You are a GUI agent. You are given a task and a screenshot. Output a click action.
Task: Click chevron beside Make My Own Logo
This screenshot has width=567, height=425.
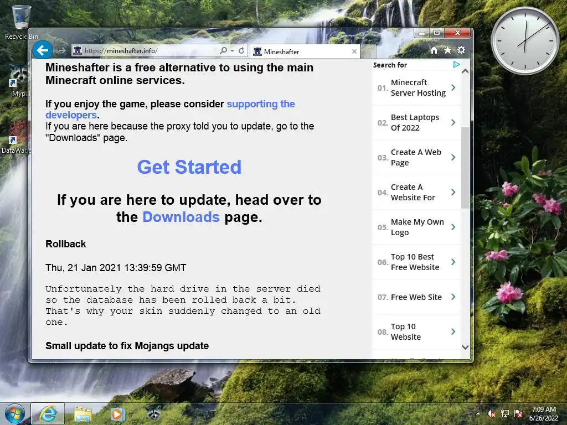pyautogui.click(x=453, y=227)
